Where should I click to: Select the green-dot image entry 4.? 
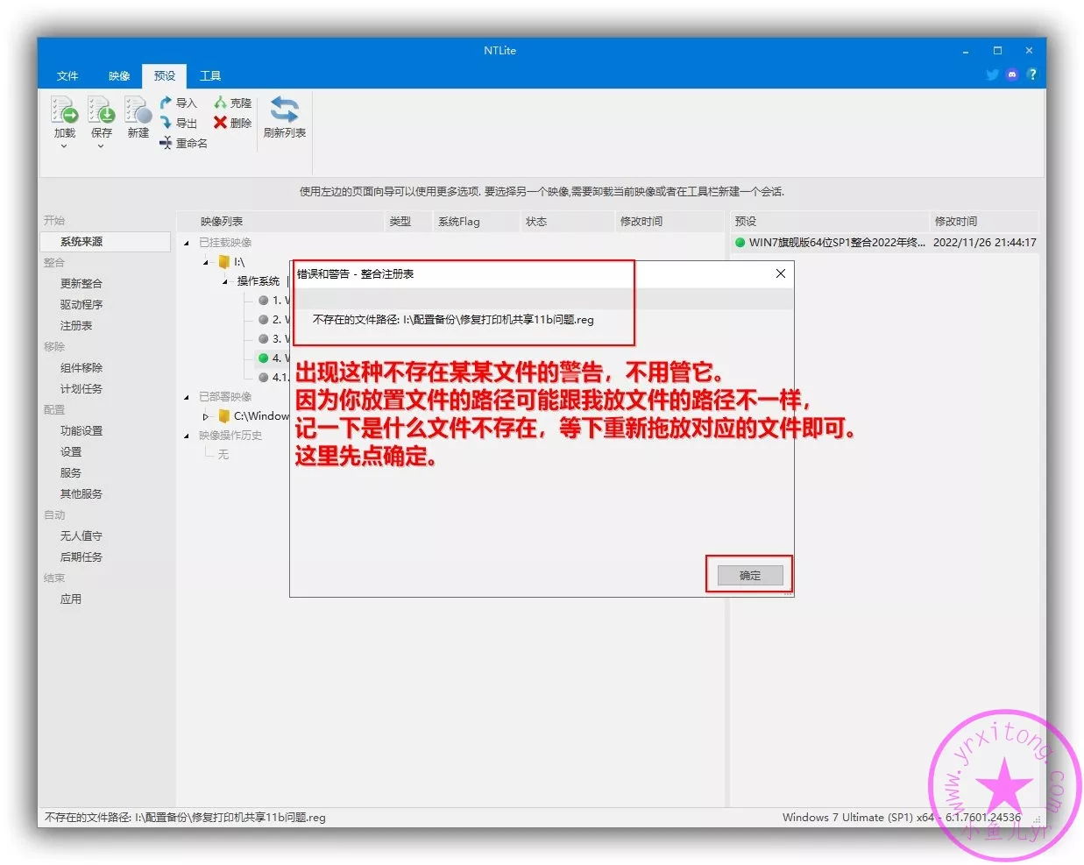(264, 358)
